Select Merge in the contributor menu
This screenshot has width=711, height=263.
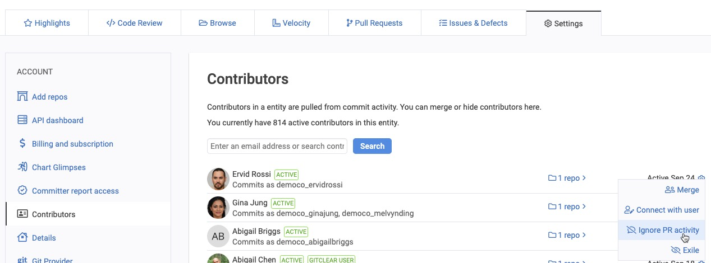pyautogui.click(x=682, y=190)
